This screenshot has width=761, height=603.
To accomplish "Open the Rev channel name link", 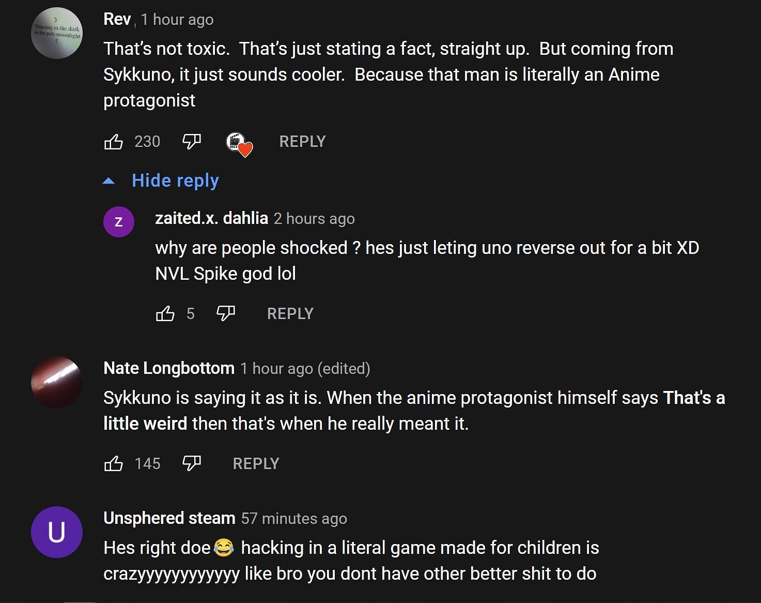I will (117, 19).
